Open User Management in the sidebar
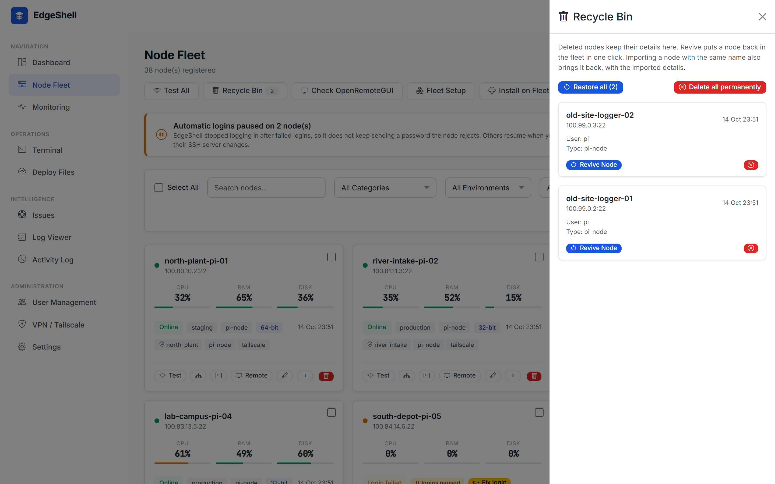The height and width of the screenshot is (484, 775). pos(64,302)
